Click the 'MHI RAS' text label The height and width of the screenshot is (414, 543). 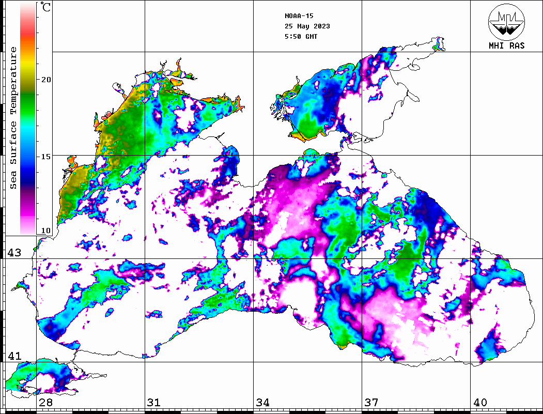pyautogui.click(x=507, y=45)
